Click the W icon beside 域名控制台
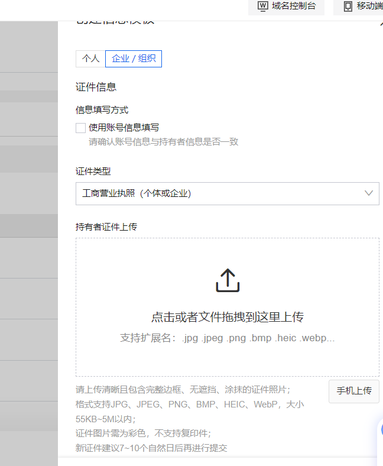This screenshot has height=466, width=383. click(263, 7)
